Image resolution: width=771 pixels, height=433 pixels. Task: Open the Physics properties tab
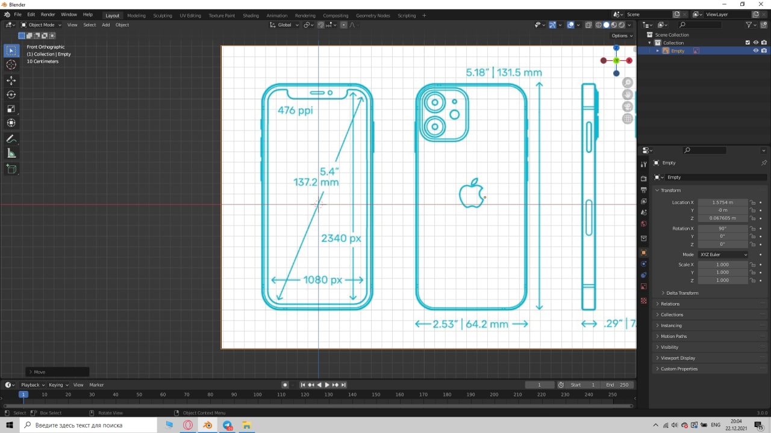point(644,263)
